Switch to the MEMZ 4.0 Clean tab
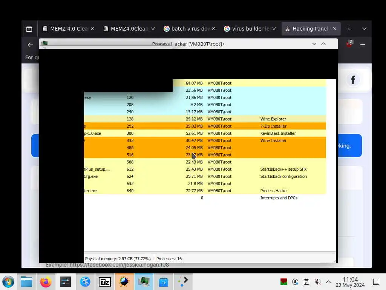 pyautogui.click(x=68, y=29)
